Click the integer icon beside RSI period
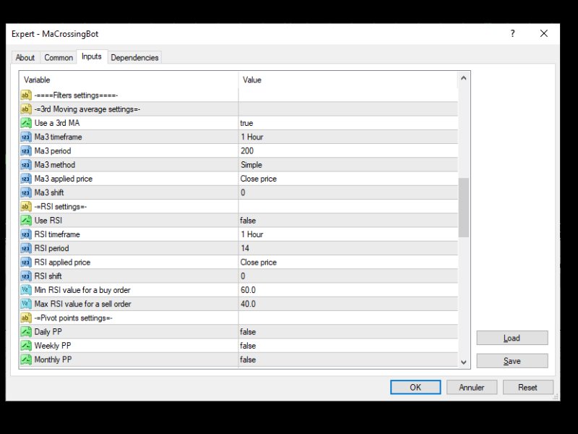 26,248
